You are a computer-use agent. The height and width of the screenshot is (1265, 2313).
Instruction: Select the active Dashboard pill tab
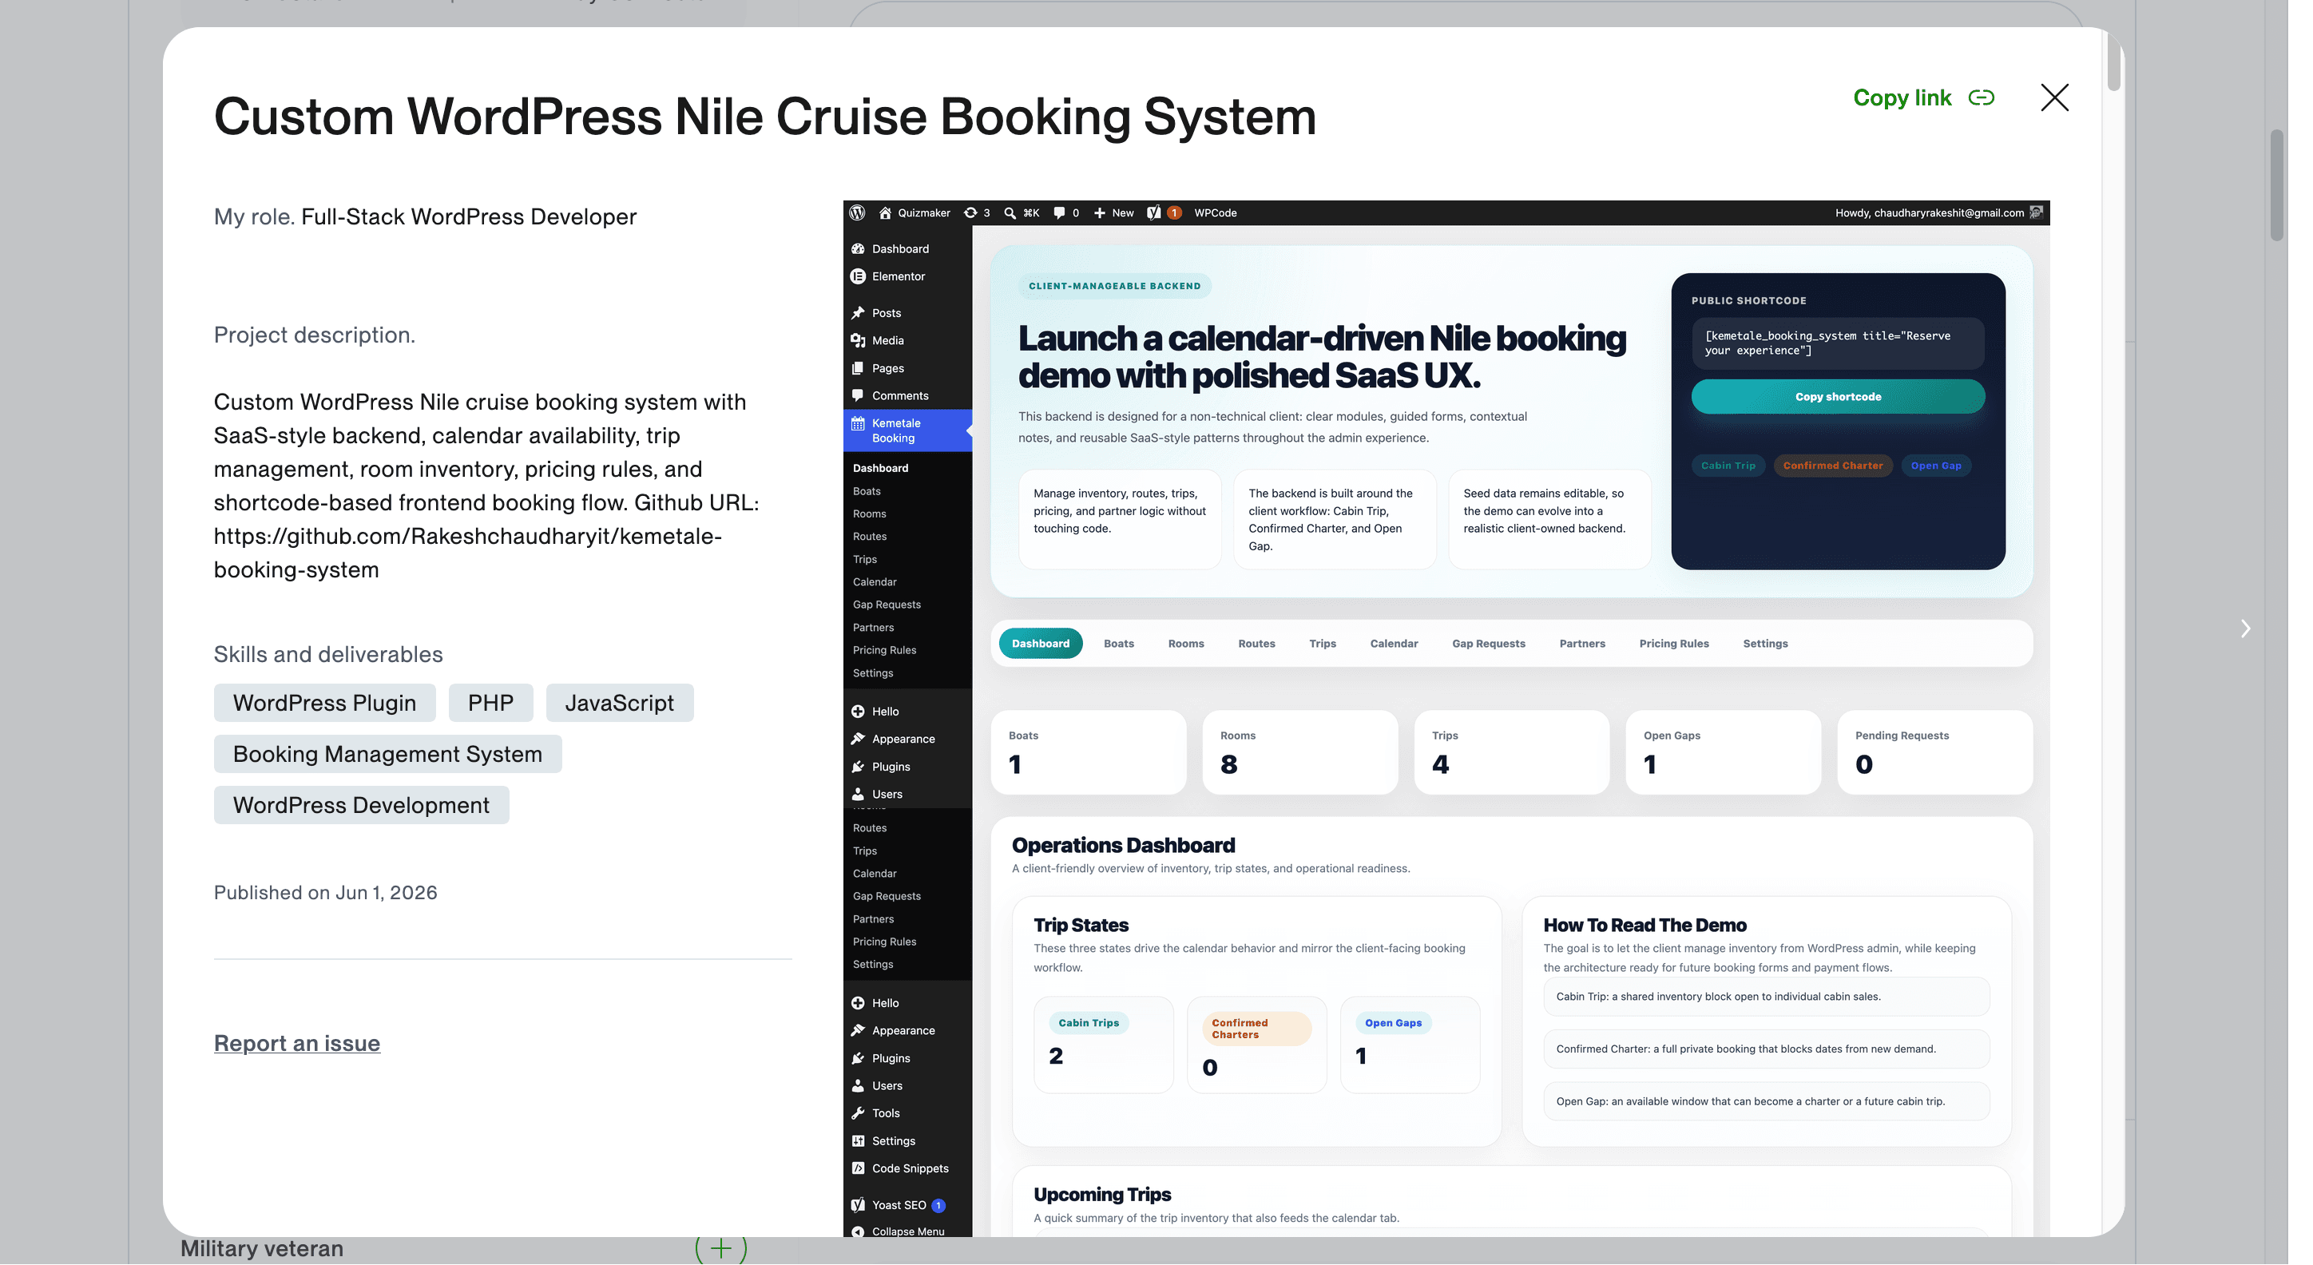(x=1041, y=643)
